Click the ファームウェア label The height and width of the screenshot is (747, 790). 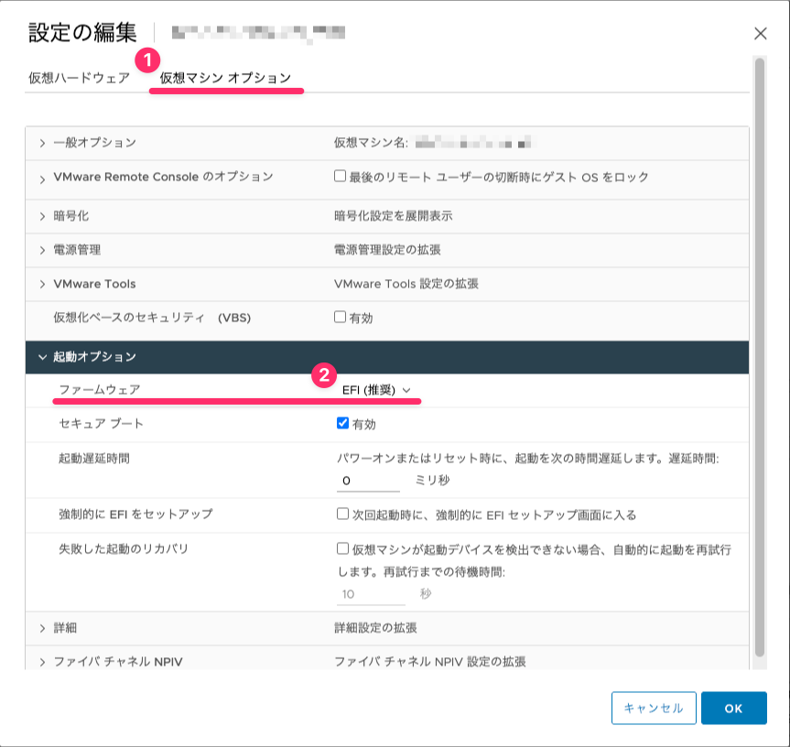(99, 389)
